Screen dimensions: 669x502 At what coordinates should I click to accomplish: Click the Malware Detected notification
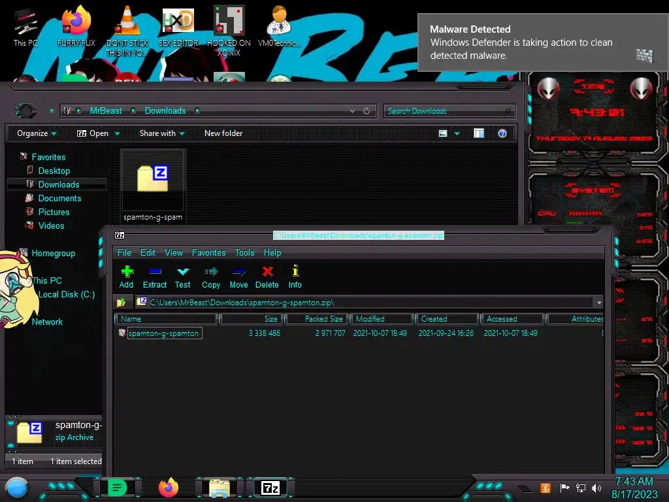543,42
